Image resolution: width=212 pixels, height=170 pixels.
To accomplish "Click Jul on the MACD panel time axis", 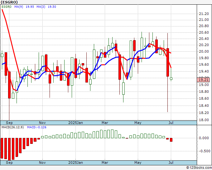I will coord(171,163).
